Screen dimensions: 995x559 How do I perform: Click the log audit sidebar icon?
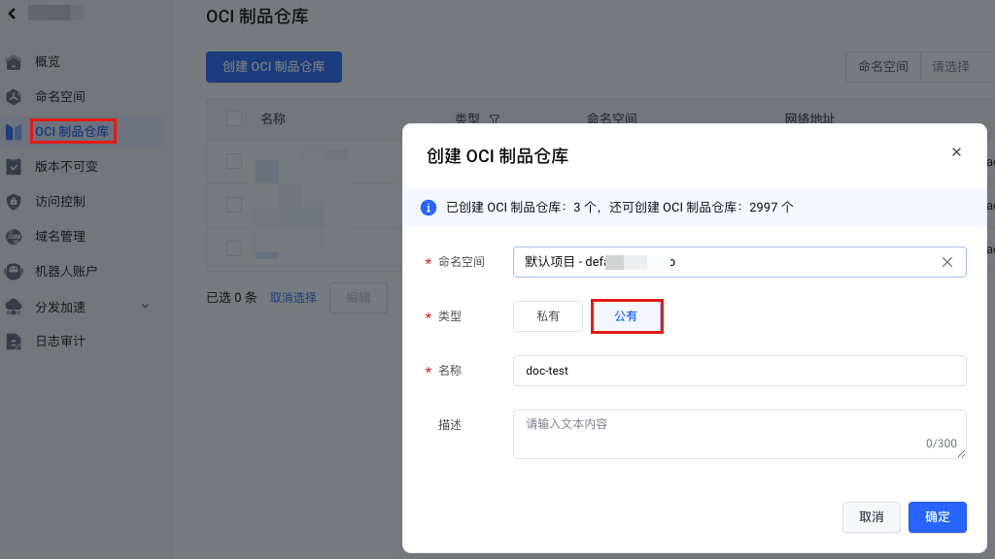[x=14, y=342]
